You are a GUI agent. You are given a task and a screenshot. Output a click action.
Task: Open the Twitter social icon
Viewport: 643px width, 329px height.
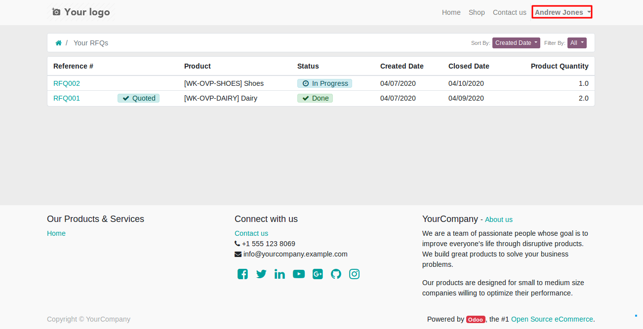[x=261, y=274]
